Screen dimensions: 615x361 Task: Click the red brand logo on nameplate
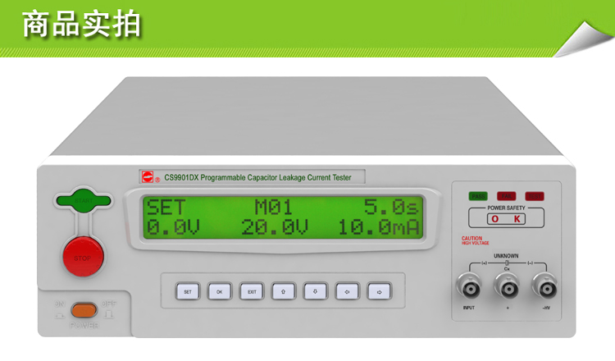click(x=148, y=176)
